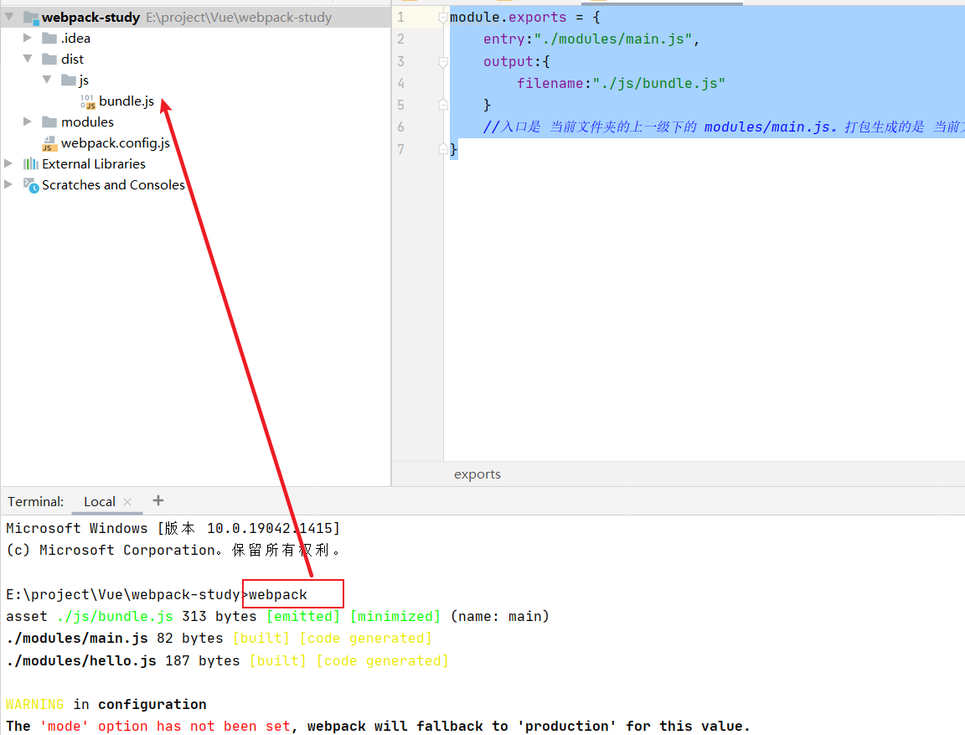Click the [emitted] tag in terminal

pyautogui.click(x=303, y=616)
